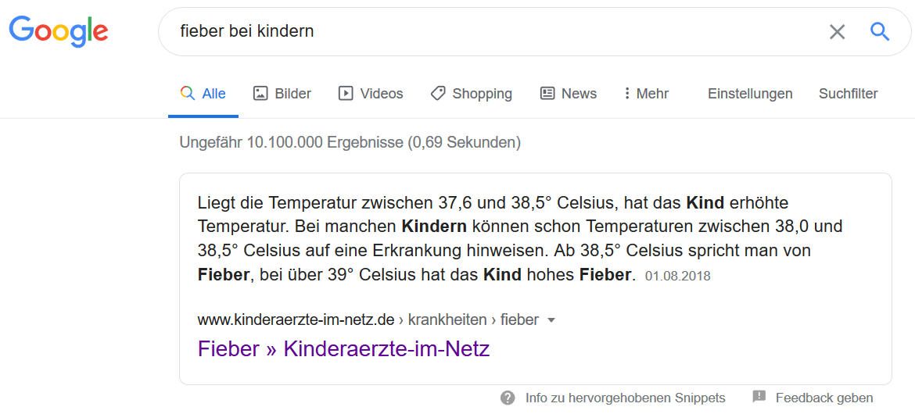Viewport: 915px width, 414px height.
Task: Select the Shopping tab label
Action: 482,94
